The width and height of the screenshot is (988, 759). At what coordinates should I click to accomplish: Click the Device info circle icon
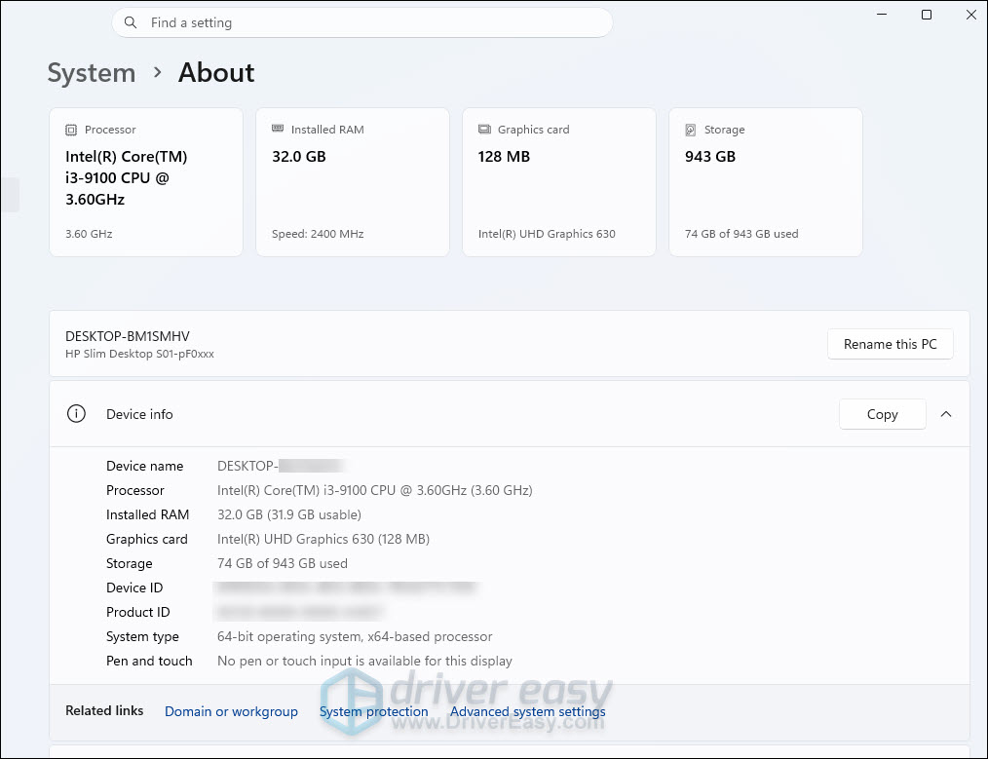pos(76,414)
